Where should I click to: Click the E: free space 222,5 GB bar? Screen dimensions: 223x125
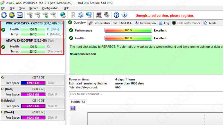[33, 106]
